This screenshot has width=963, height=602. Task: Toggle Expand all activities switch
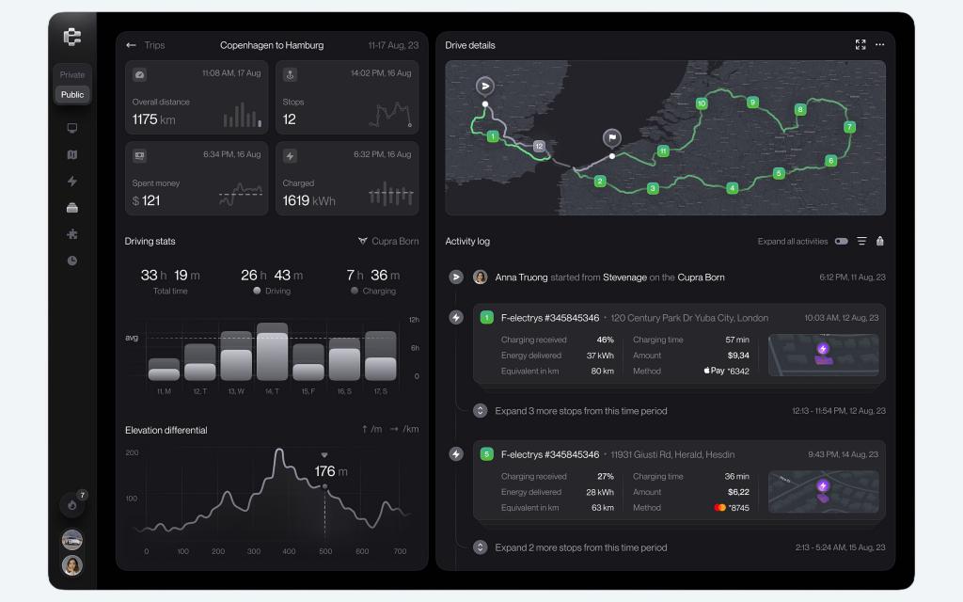[842, 242]
